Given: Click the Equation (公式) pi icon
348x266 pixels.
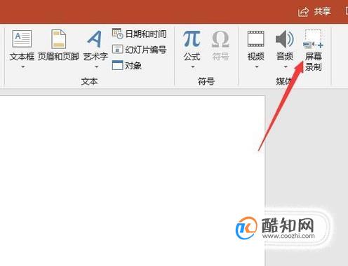Looking at the screenshot, I should [192, 39].
